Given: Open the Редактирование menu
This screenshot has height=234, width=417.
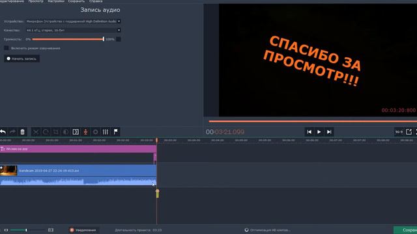Looking at the screenshot, I should pos(12,1).
